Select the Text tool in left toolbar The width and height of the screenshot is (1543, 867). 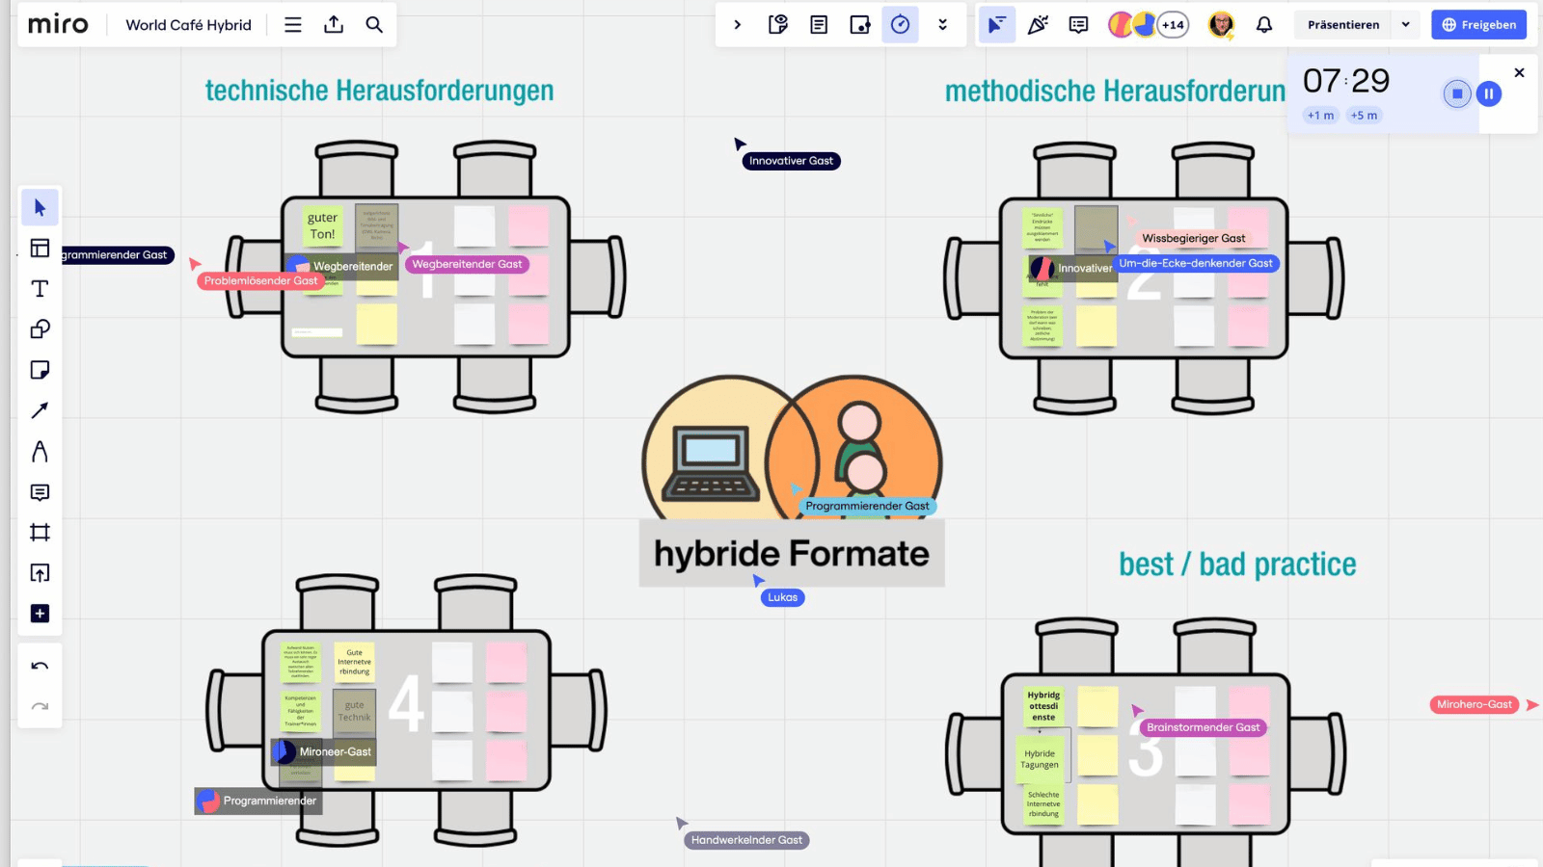tap(40, 289)
